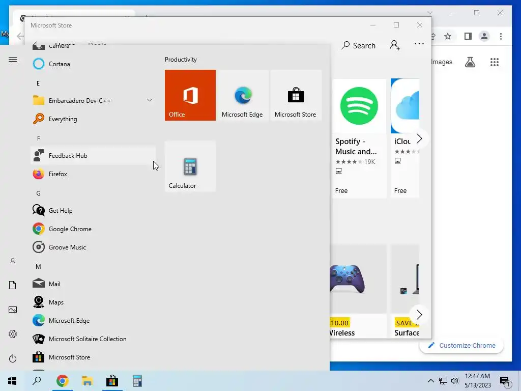Image resolution: width=521 pixels, height=391 pixels.
Task: Open the Xbox wireless controller deal card
Action: [x=358, y=292]
